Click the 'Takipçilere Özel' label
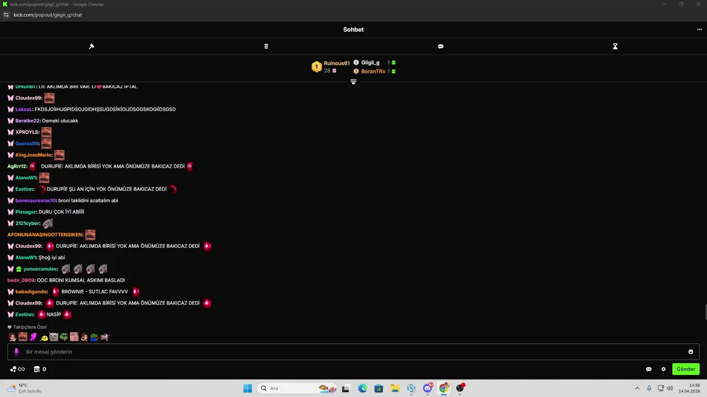 click(30, 327)
